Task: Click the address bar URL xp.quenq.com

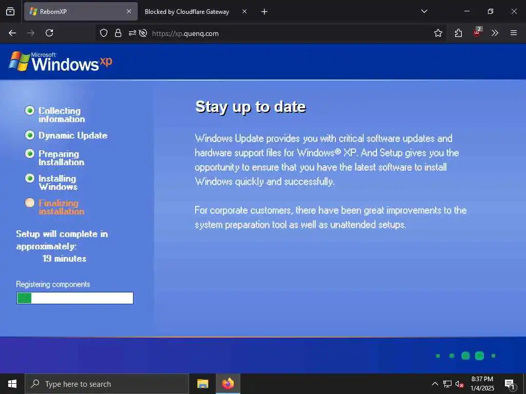Action: point(185,33)
